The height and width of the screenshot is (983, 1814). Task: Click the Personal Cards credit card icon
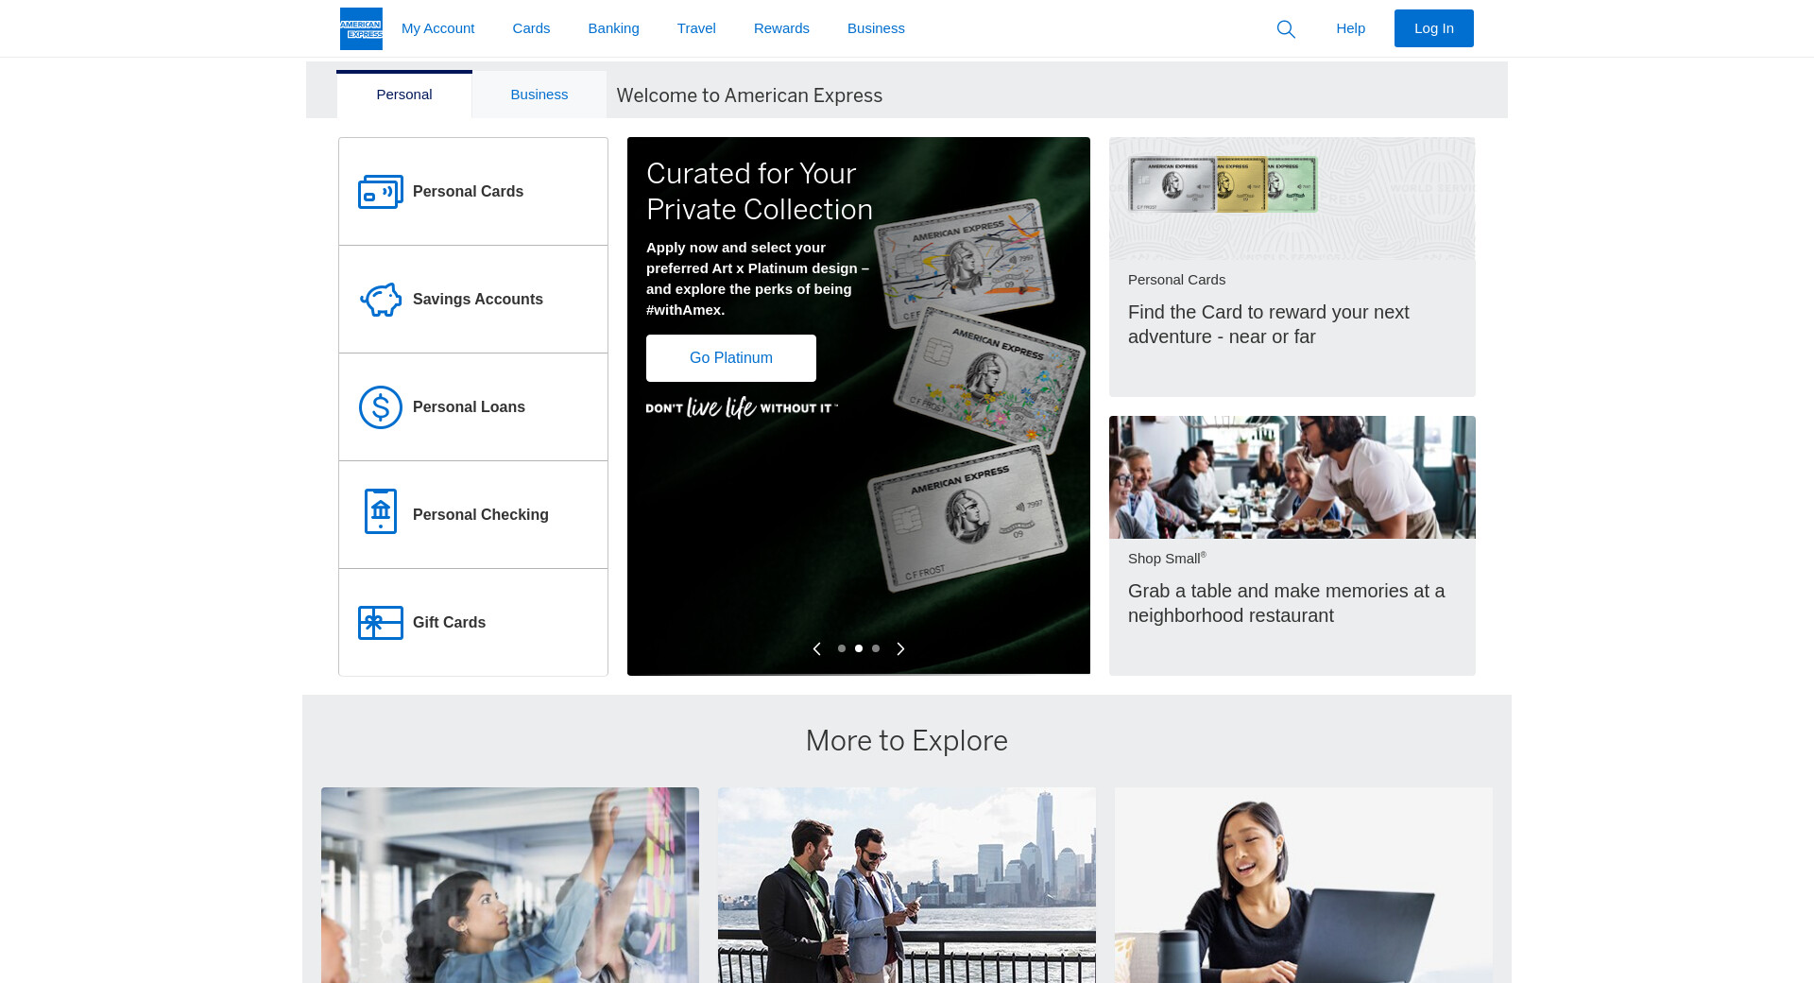click(380, 192)
